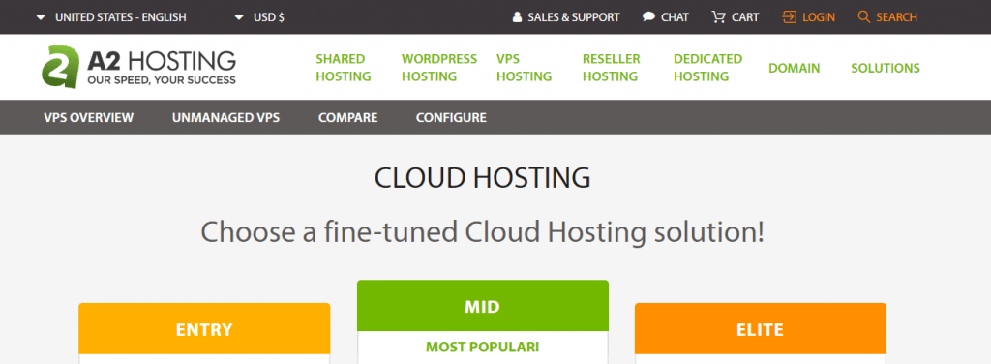Open the VPS Hosting menu
Viewport: 991px width, 364px height.
tap(524, 68)
